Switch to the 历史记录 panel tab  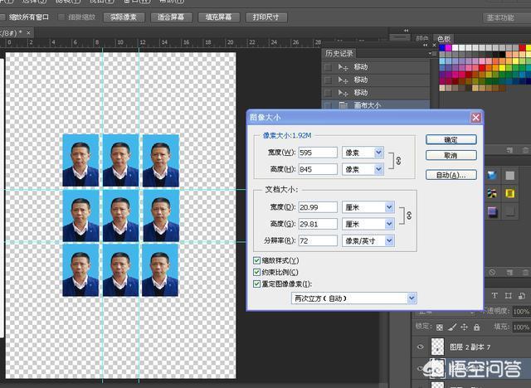[339, 53]
